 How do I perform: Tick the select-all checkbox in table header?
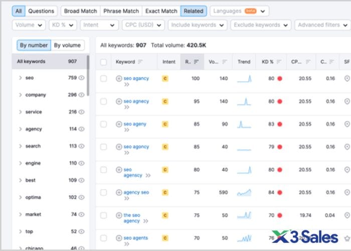click(x=103, y=62)
